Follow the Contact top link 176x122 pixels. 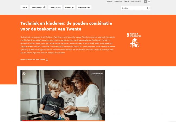point(126,2)
